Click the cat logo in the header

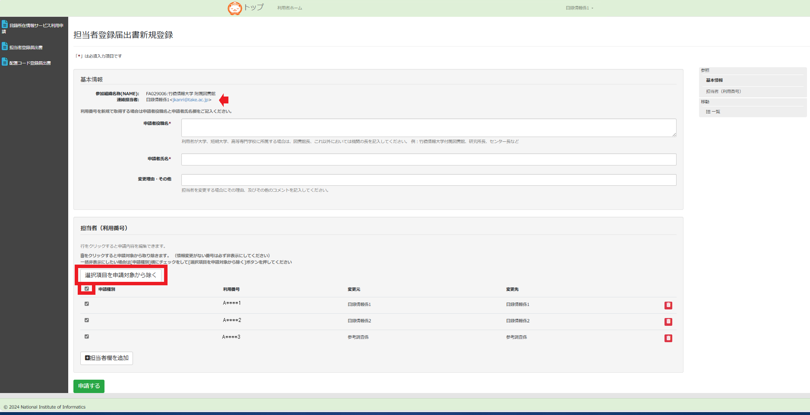pos(235,8)
